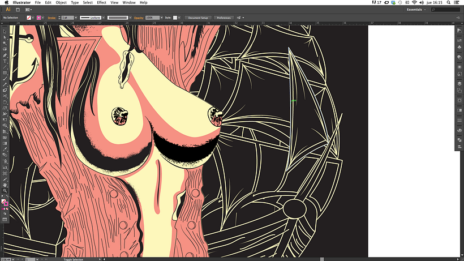Open the graphic Style dropdown
This screenshot has width=464, height=261.
tap(179, 18)
